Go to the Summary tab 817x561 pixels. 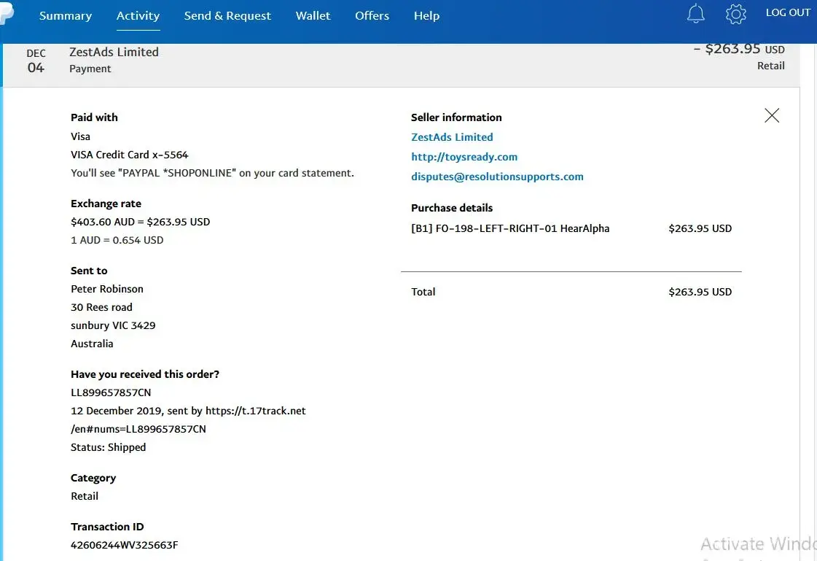66,16
